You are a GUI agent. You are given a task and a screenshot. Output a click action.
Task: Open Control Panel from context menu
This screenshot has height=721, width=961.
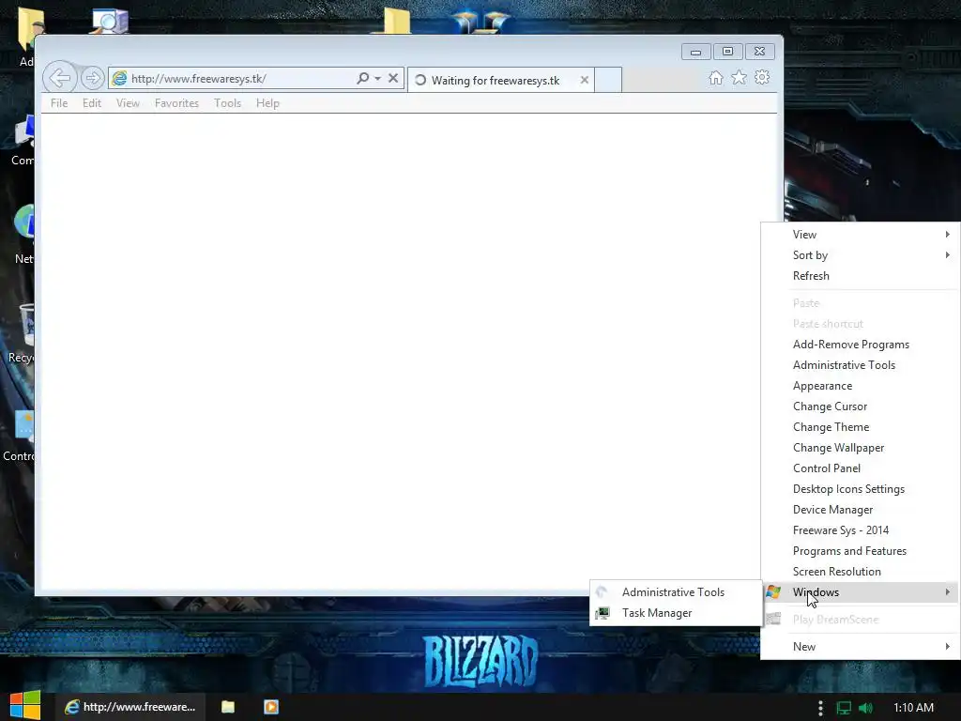pyautogui.click(x=860, y=468)
